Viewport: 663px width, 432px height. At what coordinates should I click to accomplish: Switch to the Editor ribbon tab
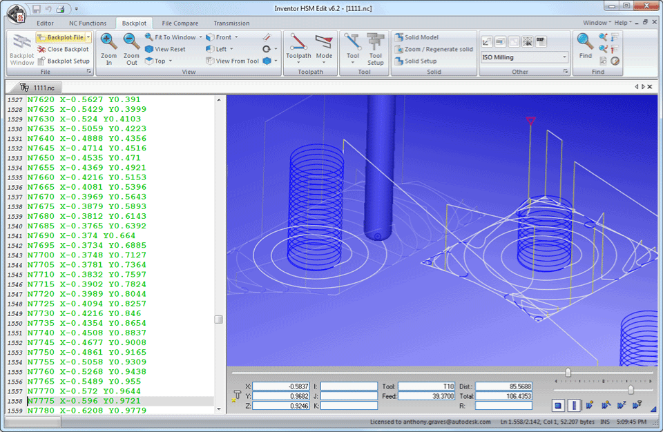[x=45, y=23]
